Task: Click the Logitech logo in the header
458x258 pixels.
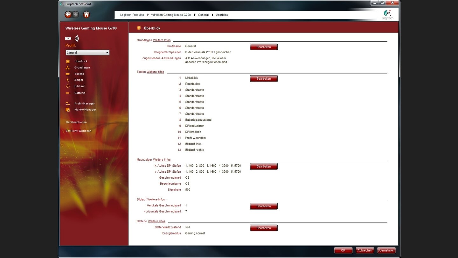Action: click(387, 15)
